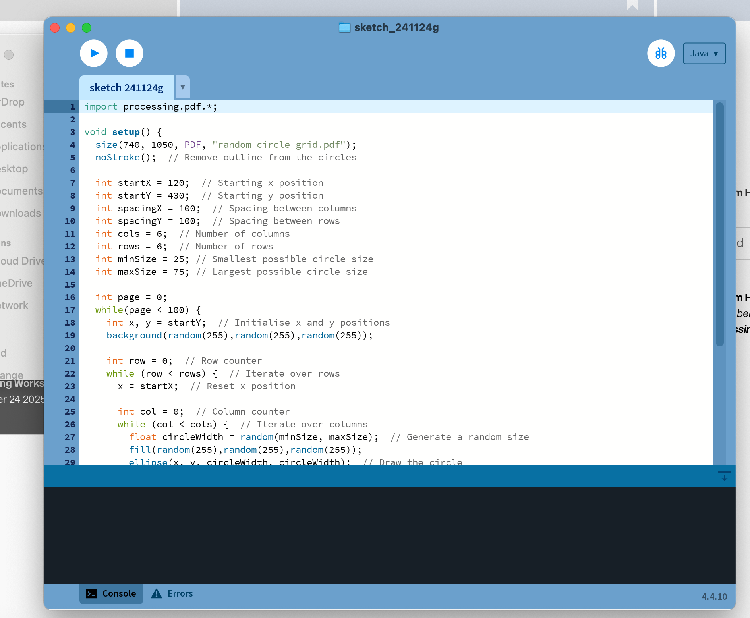Click the green zoom window button
This screenshot has height=618, width=750.
pyautogui.click(x=87, y=28)
